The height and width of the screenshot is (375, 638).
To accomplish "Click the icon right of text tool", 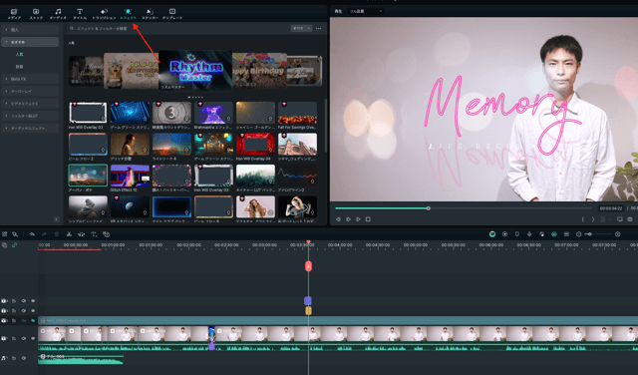I will [107, 234].
